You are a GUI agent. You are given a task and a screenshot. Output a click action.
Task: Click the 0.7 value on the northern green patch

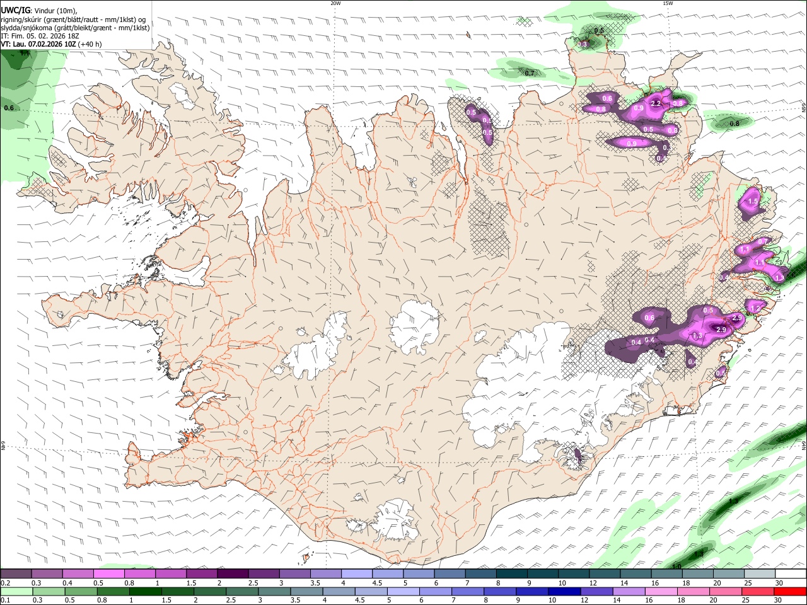coord(530,73)
